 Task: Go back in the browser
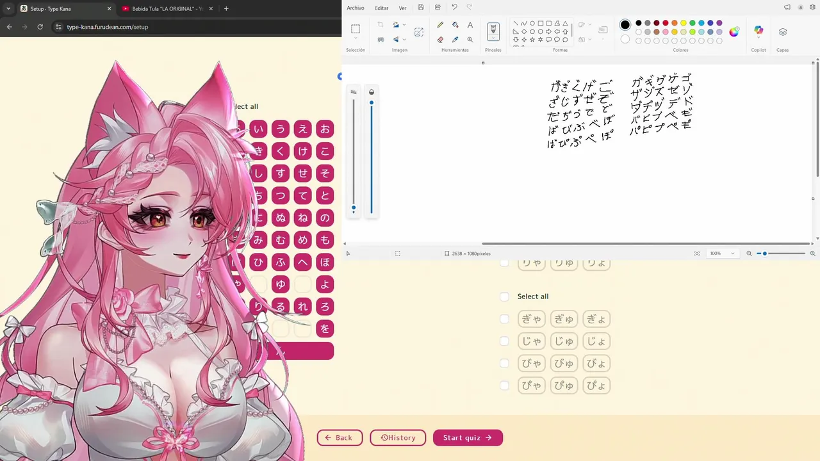9,27
